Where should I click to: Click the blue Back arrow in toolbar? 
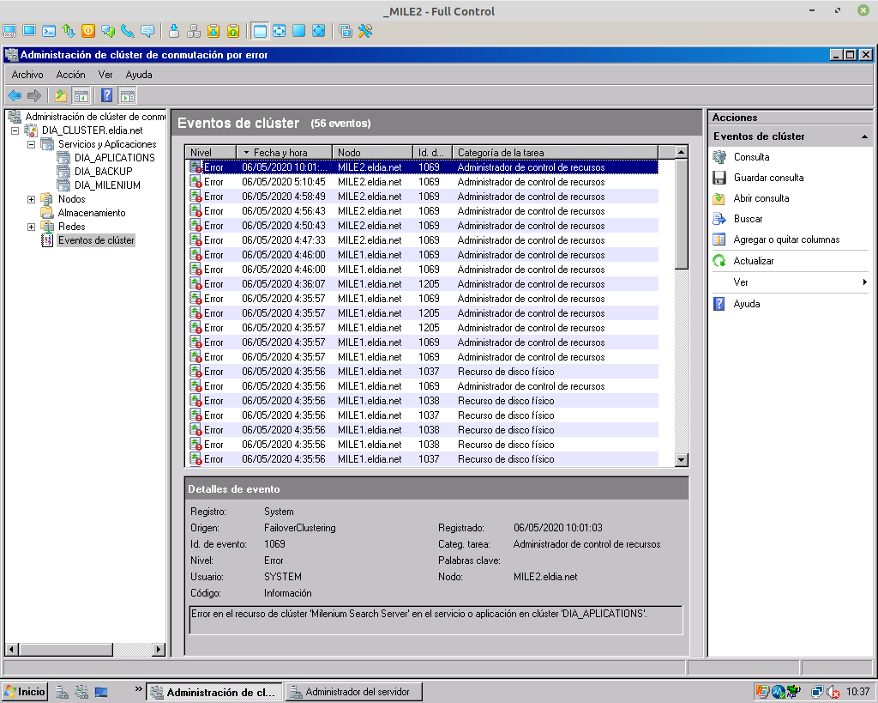[15, 95]
